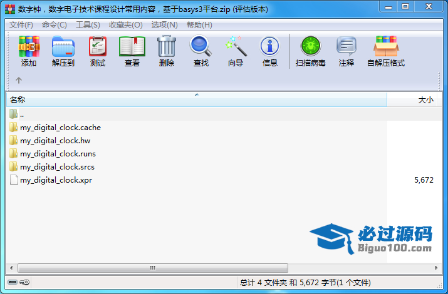Click the SFX (自解压格式) icon
Viewport: 448px width, 294px height.
386,46
